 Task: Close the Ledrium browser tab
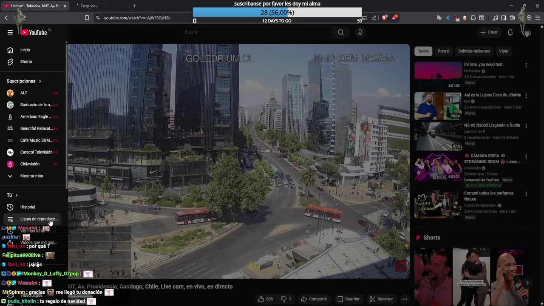(65, 6)
